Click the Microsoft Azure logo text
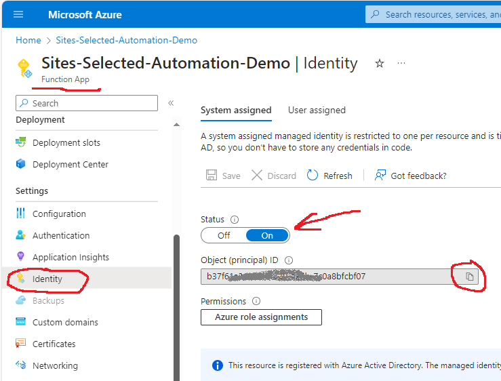This screenshot has height=381, width=501. pyautogui.click(x=85, y=15)
